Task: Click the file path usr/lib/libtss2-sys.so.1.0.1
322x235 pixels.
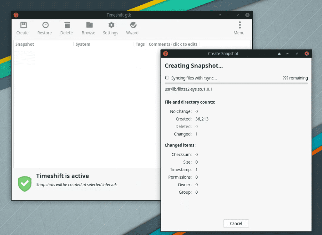Action: (x=189, y=89)
